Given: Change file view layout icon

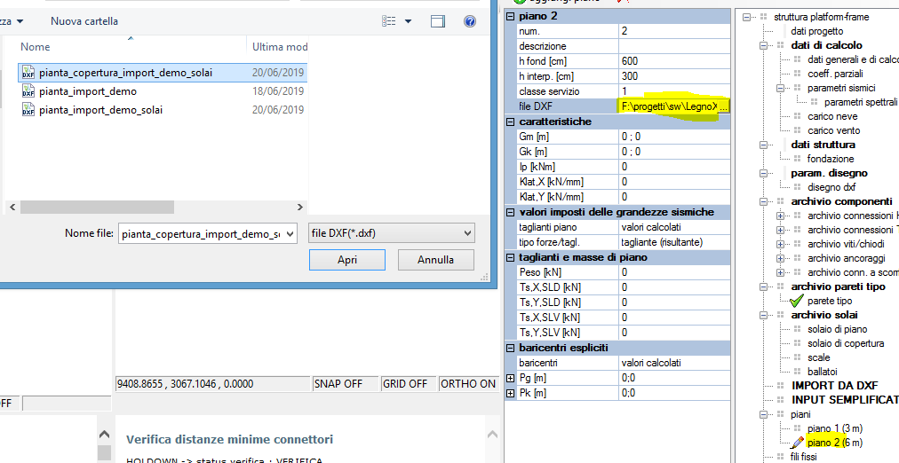Looking at the screenshot, I should 388,20.
